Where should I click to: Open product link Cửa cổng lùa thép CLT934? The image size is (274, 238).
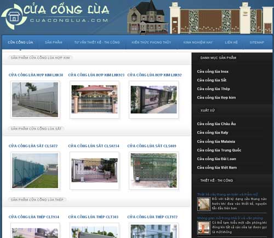pos(34,217)
